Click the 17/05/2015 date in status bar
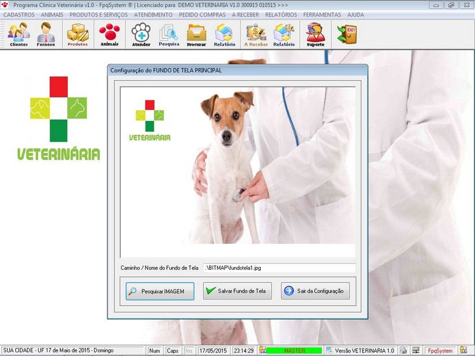This screenshot has height=356, width=475. [213, 351]
